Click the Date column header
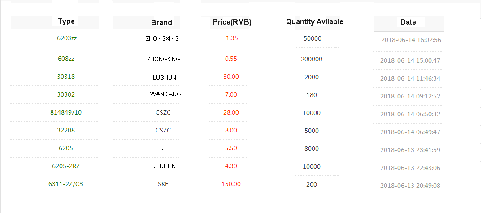The width and height of the screenshot is (482, 213). point(408,22)
